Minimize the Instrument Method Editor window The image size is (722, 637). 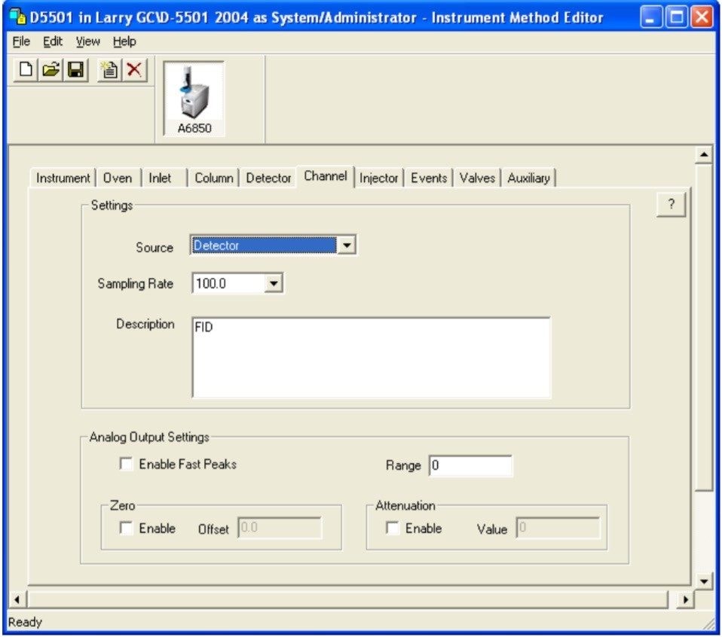click(650, 17)
